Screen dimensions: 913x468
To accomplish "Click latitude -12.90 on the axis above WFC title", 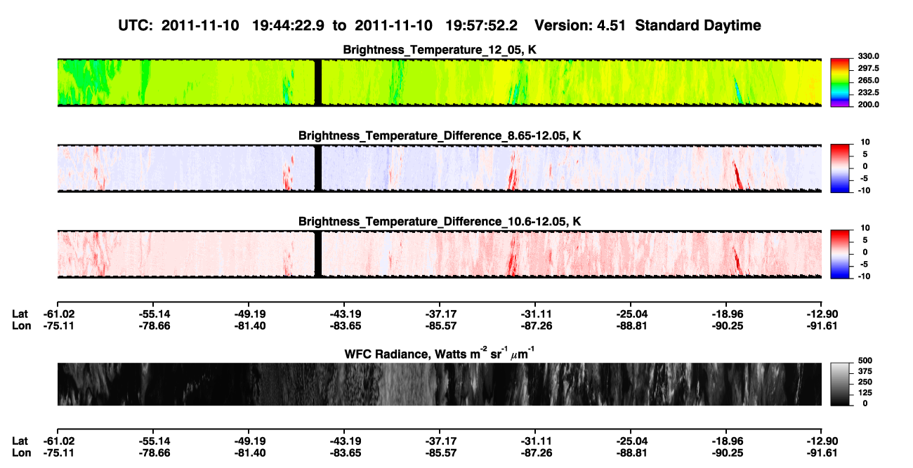I will [822, 314].
